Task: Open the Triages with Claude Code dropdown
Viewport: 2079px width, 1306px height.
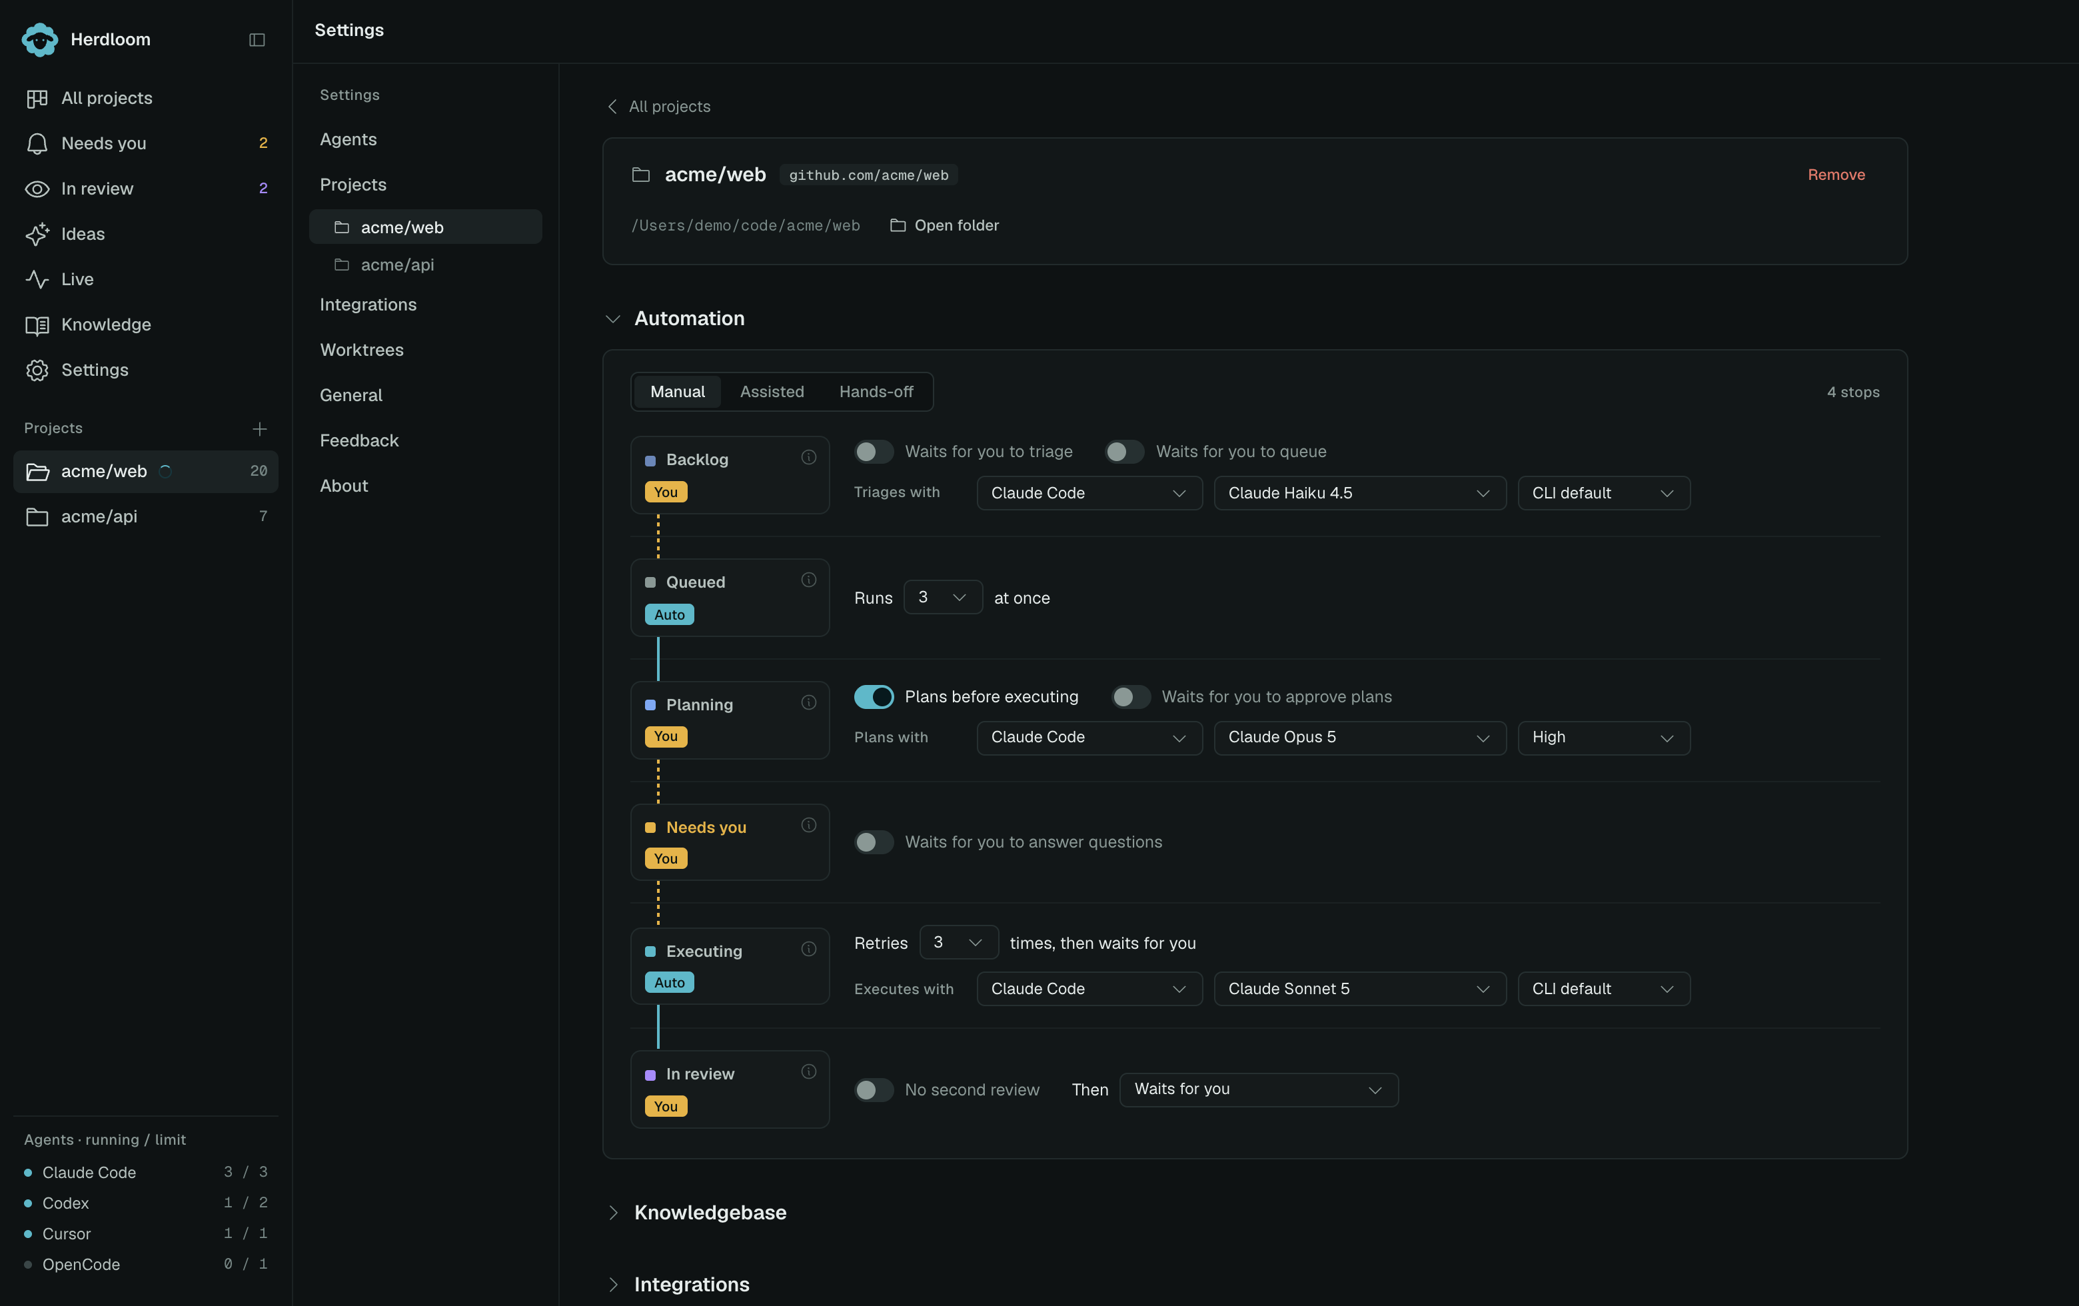Action: [x=1089, y=493]
